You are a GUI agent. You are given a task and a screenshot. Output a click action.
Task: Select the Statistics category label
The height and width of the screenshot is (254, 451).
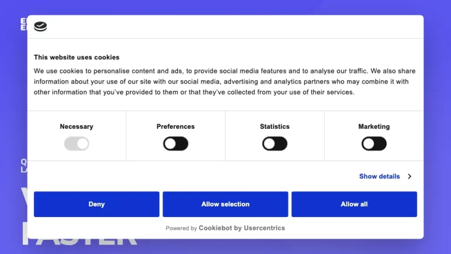(x=275, y=126)
